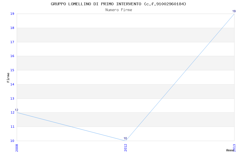Click the data point label 10 above 2012

pyautogui.click(x=125, y=138)
